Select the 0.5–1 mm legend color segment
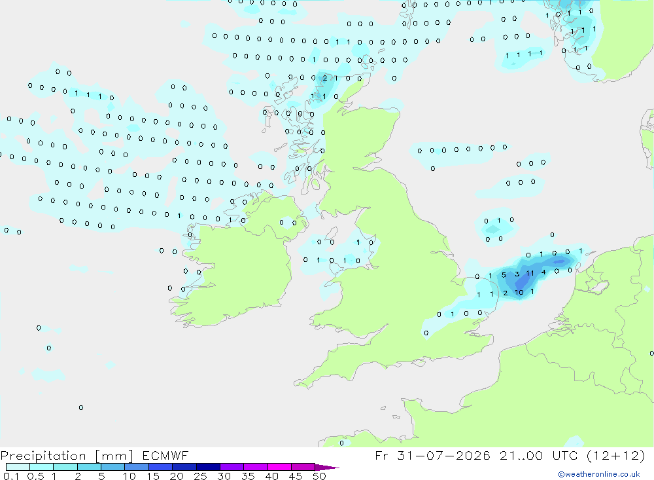 [41, 467]
